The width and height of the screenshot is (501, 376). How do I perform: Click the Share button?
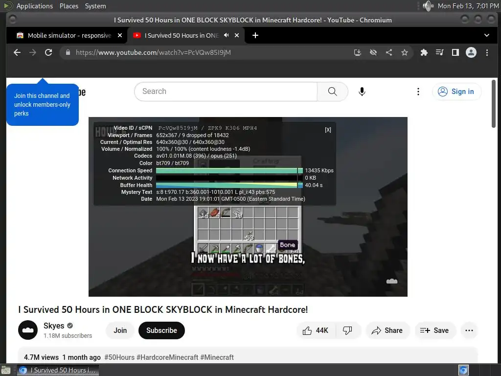point(387,330)
